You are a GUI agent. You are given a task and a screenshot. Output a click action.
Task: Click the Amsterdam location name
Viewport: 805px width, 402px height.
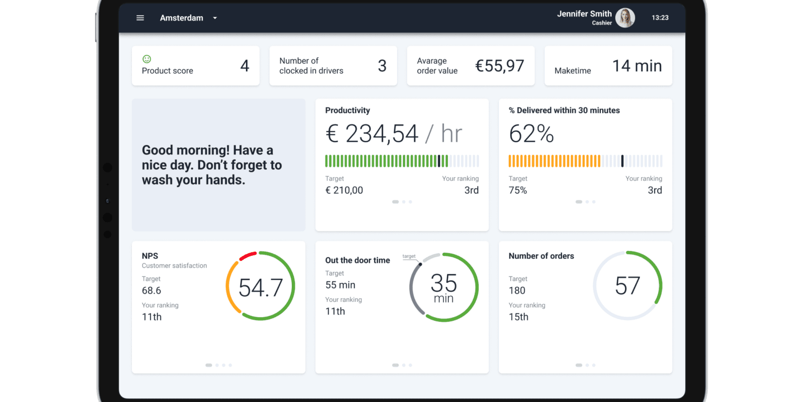point(182,18)
